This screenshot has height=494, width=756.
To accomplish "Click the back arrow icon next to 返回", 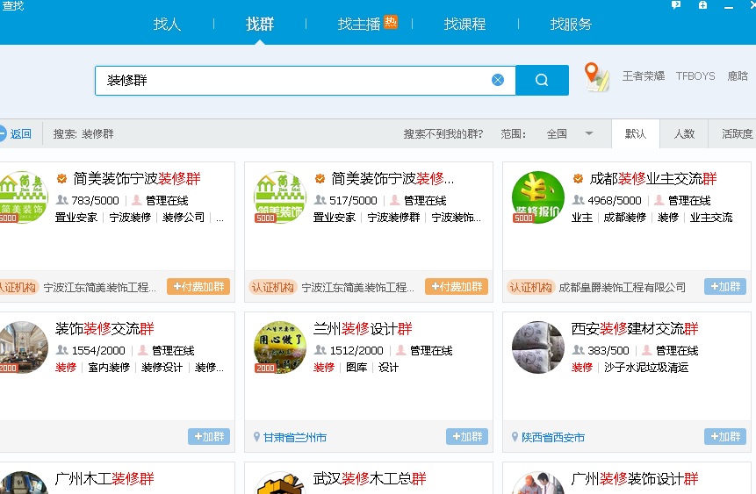I will coord(3,133).
